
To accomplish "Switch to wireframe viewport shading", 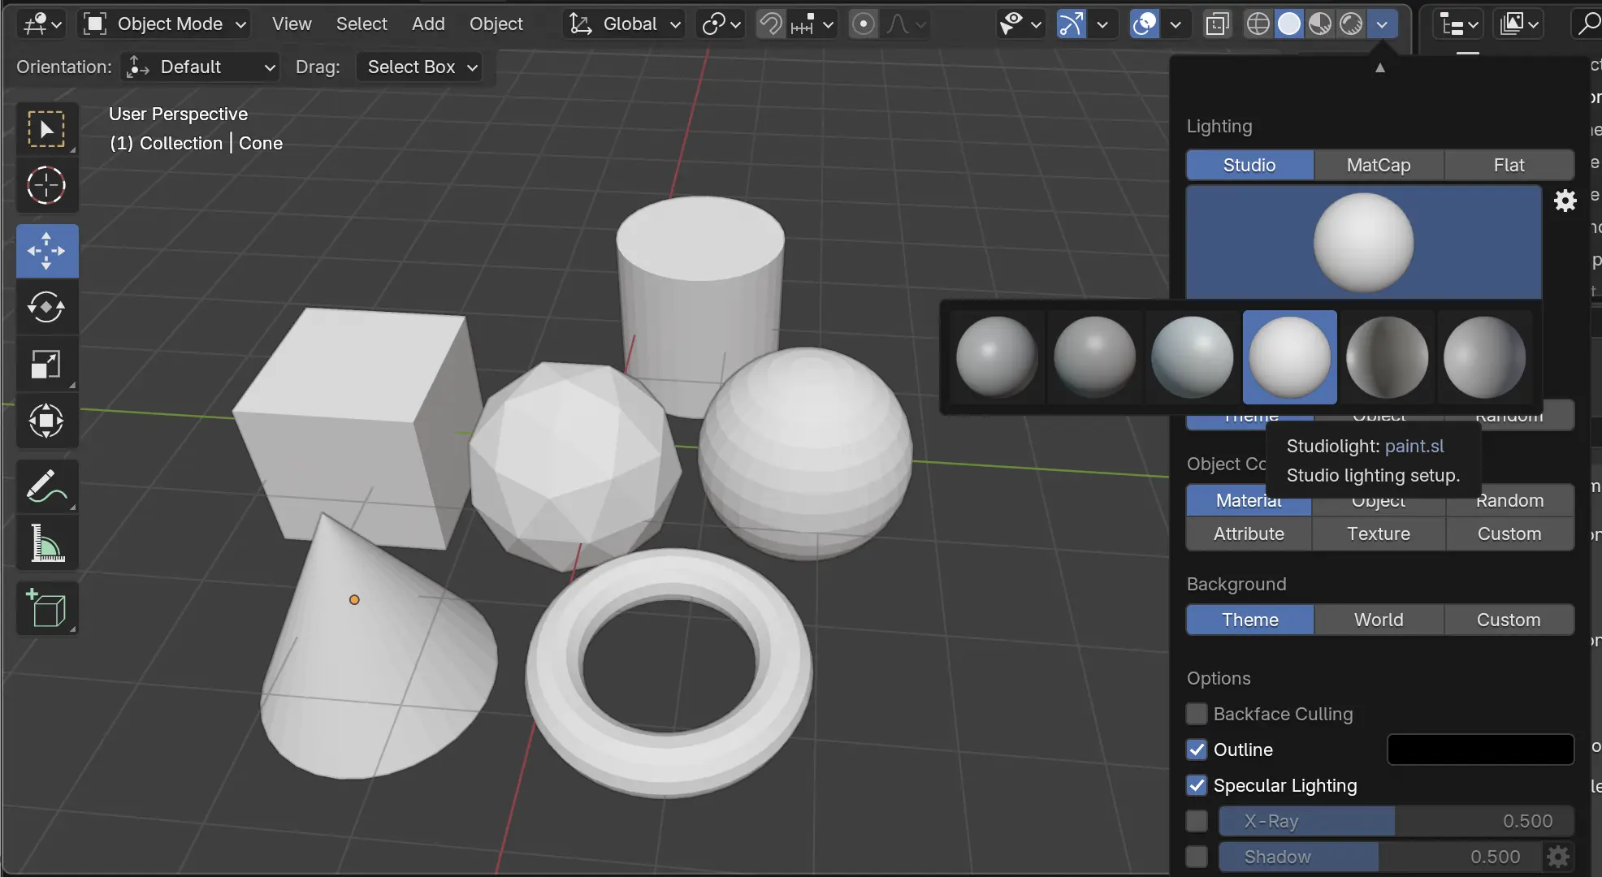I will click(1258, 24).
